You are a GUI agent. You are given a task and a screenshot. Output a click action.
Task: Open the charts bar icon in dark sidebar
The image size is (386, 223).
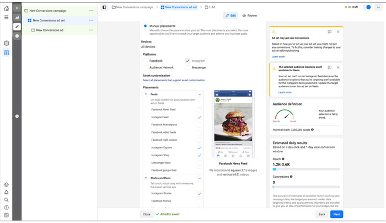point(17,18)
